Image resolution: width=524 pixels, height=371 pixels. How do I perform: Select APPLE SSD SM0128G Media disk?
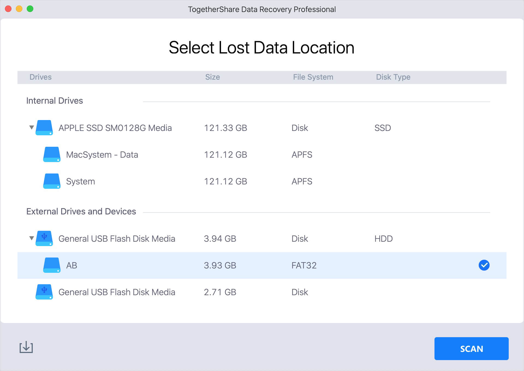(115, 128)
